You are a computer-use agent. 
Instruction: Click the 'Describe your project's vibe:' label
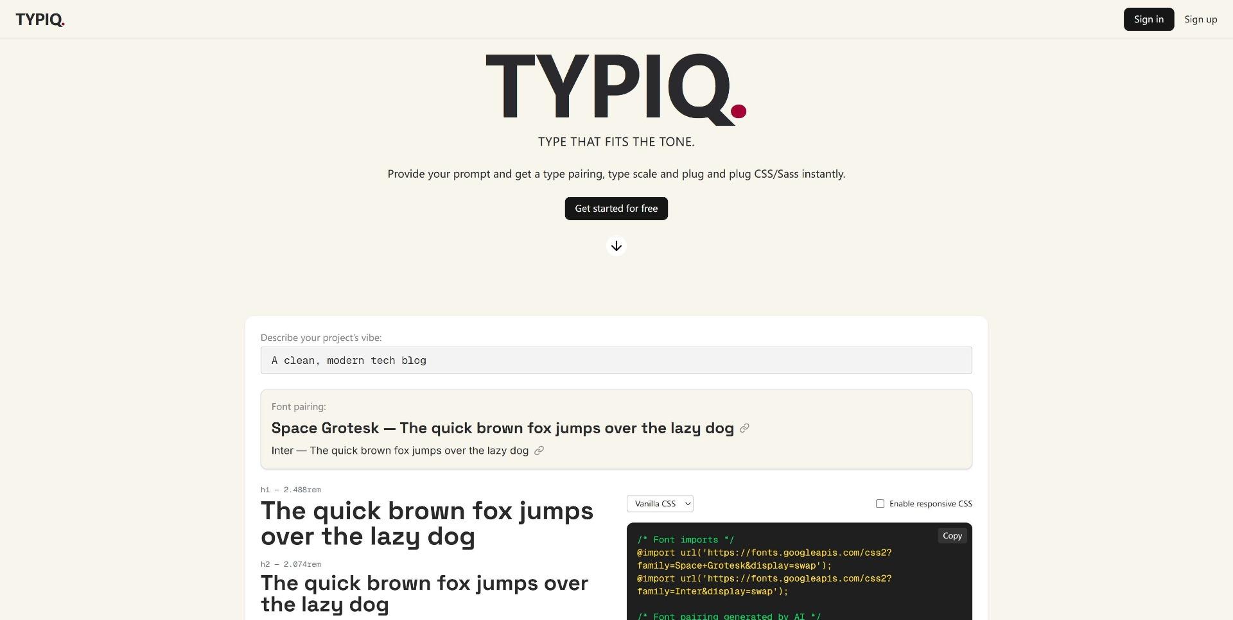[x=320, y=338]
